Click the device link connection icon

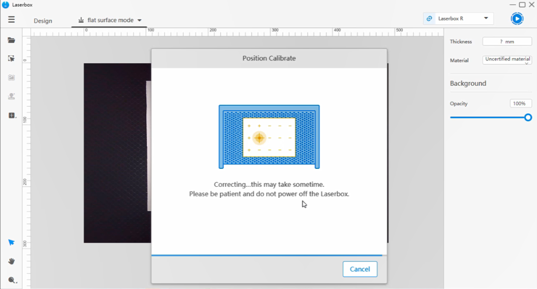(x=429, y=18)
